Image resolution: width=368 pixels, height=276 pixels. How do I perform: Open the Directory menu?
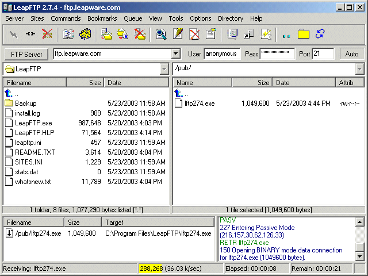point(231,18)
